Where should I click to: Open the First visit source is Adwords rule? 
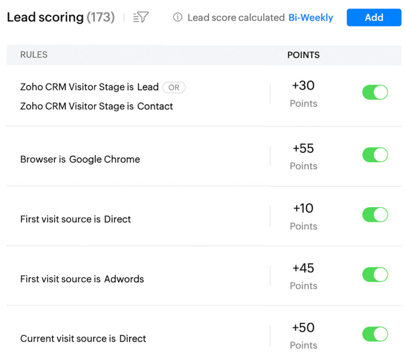[x=82, y=279]
